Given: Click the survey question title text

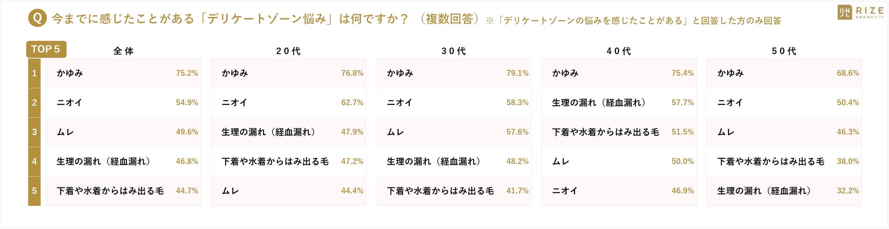Looking at the screenshot, I should 230,19.
